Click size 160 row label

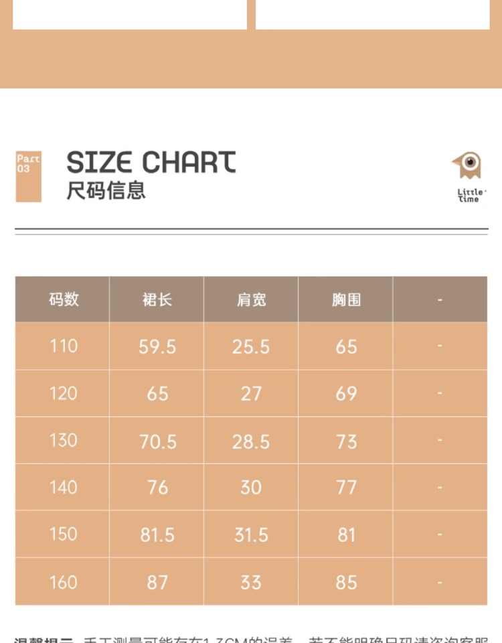click(63, 581)
